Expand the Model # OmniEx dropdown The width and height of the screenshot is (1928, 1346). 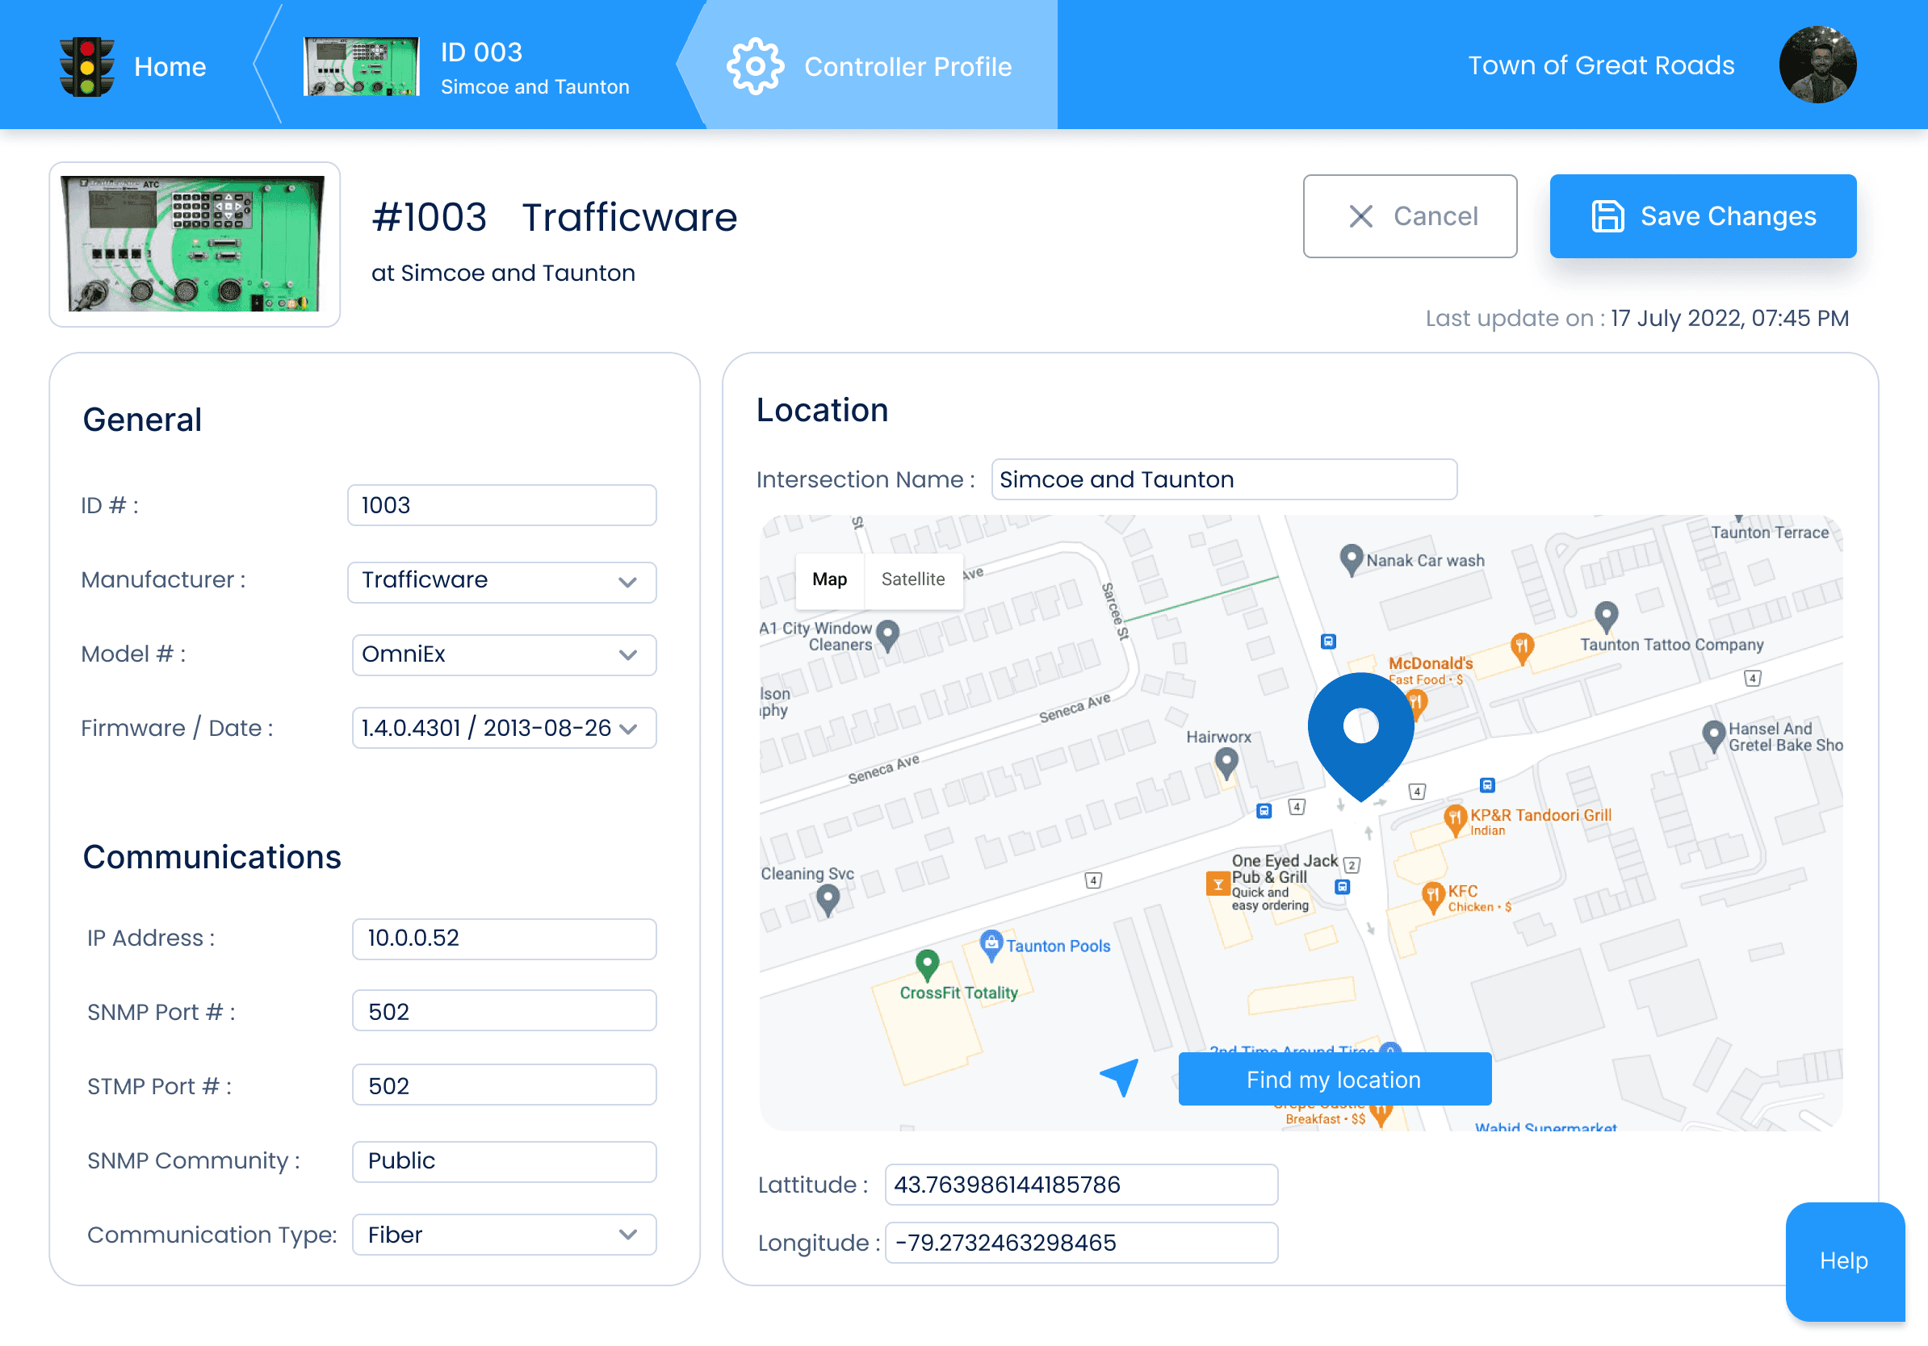click(x=504, y=654)
